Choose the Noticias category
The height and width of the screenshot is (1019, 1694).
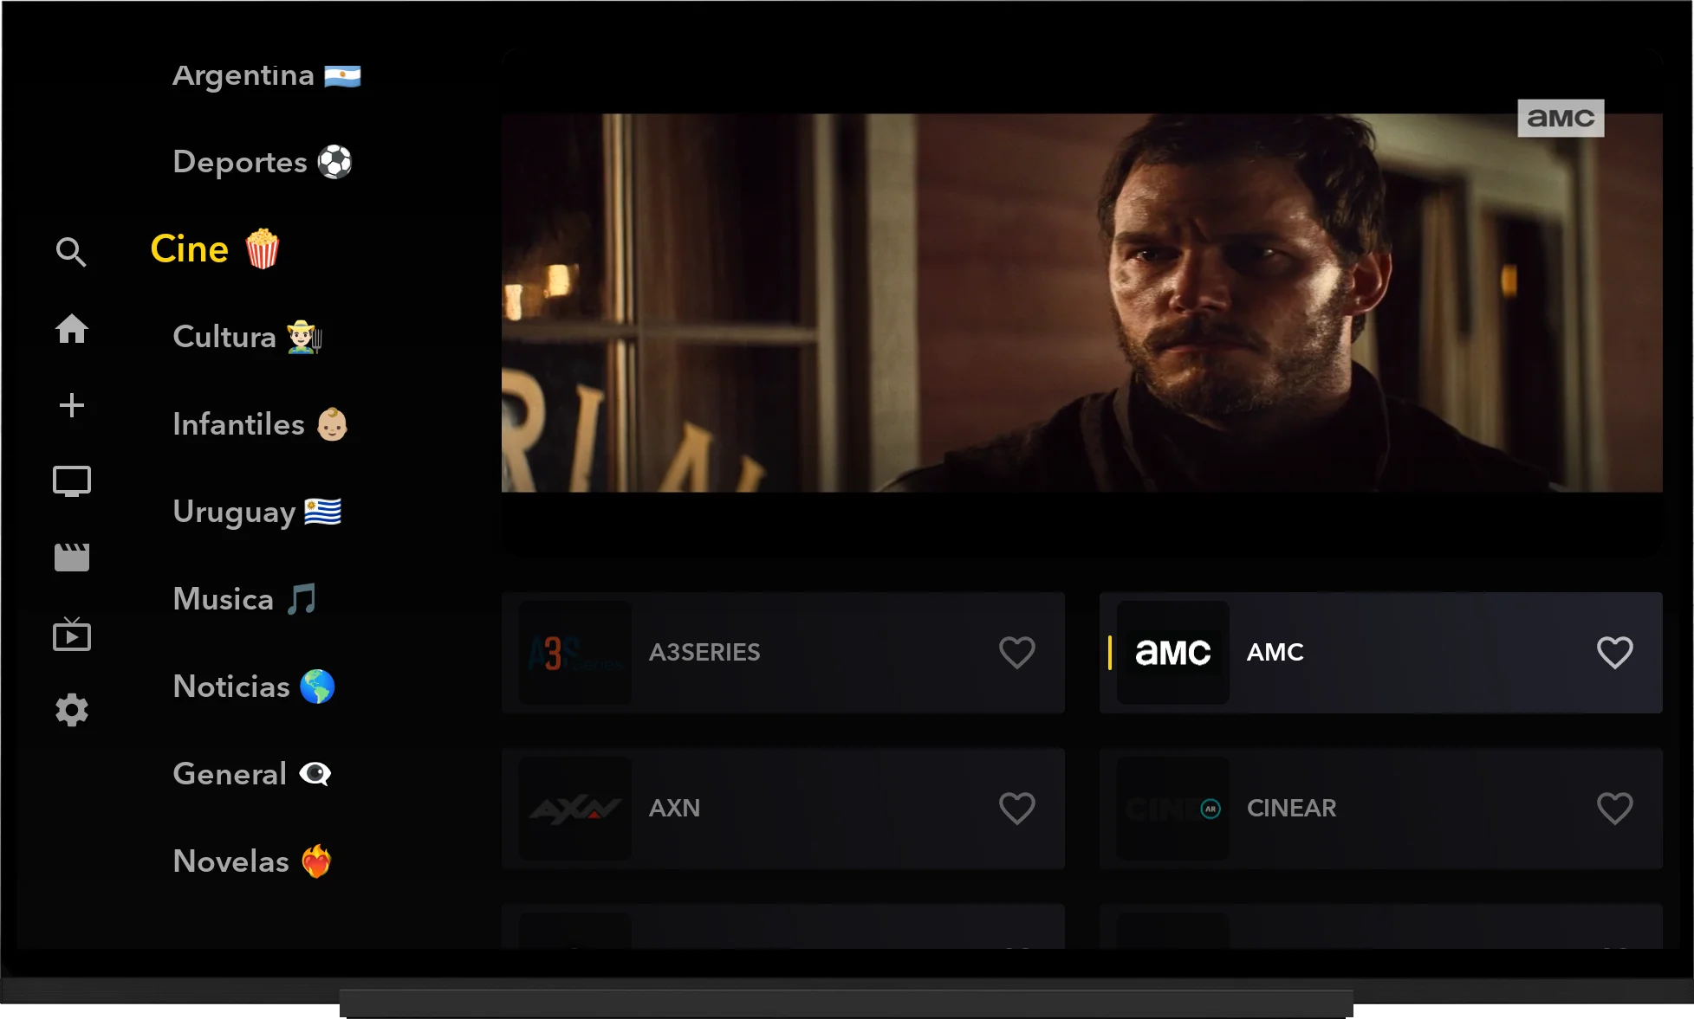coord(254,687)
